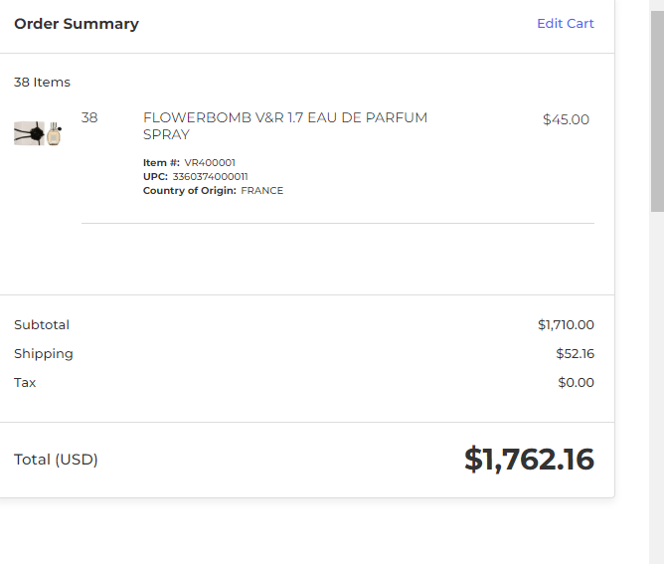Click the total amount $1,762.16

pyautogui.click(x=530, y=460)
